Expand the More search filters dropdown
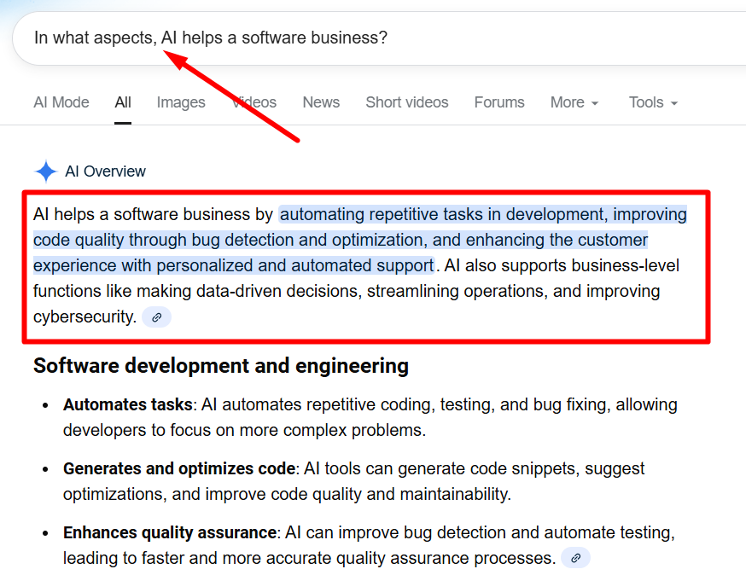Image resolution: width=746 pixels, height=575 pixels. [x=574, y=102]
